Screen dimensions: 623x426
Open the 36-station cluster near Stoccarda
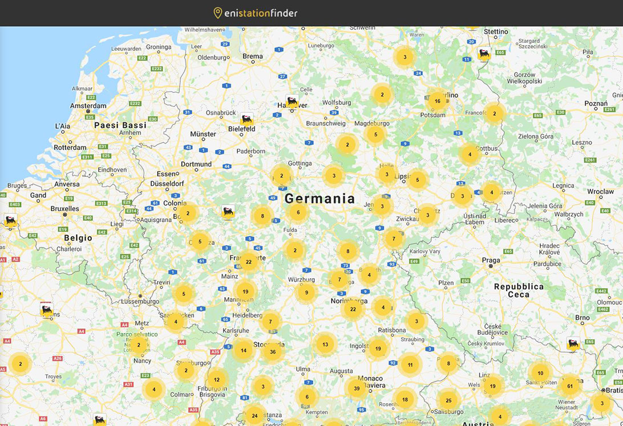click(x=273, y=352)
